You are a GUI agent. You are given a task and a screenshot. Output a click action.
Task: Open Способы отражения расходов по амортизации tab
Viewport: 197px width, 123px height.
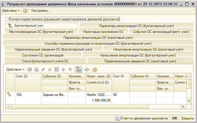[98, 44]
